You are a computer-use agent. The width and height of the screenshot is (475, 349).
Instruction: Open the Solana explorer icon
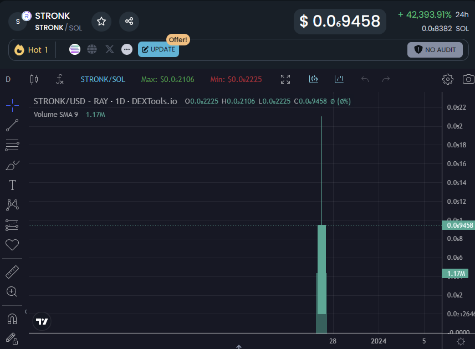75,49
